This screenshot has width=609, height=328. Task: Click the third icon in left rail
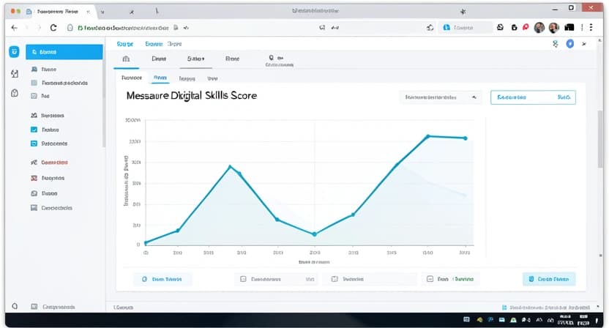(14, 94)
